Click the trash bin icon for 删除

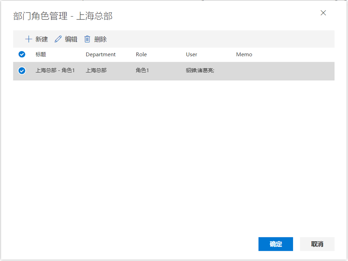pyautogui.click(x=87, y=39)
